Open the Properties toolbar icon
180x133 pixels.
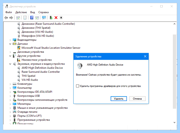(25, 18)
